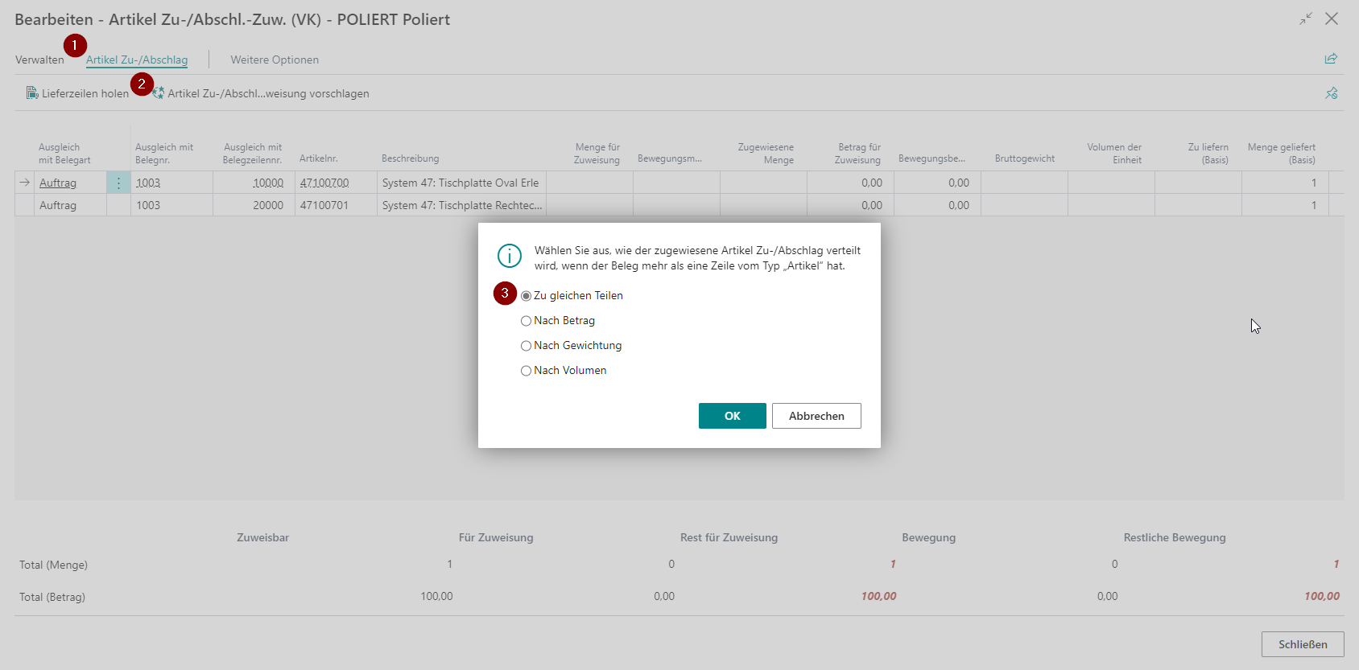Expand Weitere Optionen

coord(275,60)
